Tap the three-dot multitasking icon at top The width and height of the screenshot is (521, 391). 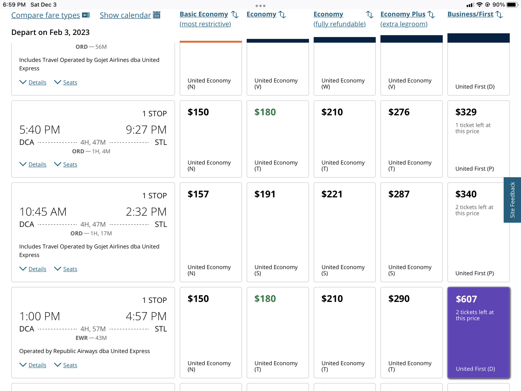(260, 6)
